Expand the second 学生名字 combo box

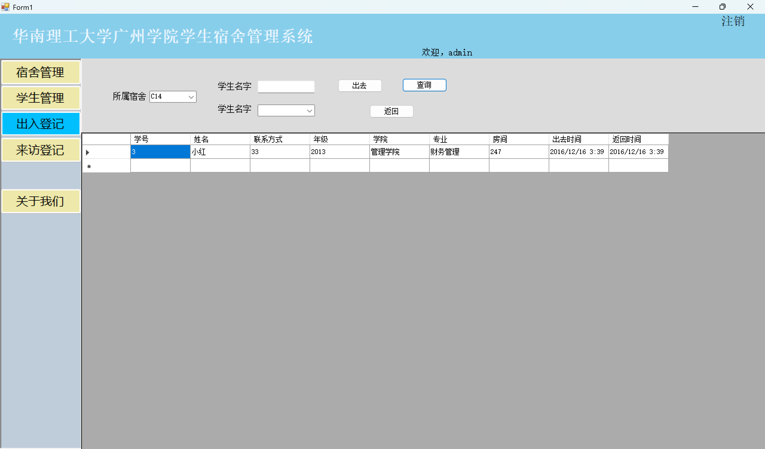pos(309,111)
